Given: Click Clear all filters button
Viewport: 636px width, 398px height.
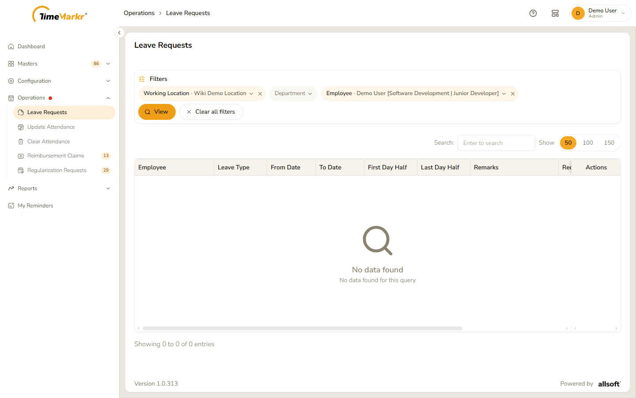Looking at the screenshot, I should [211, 112].
